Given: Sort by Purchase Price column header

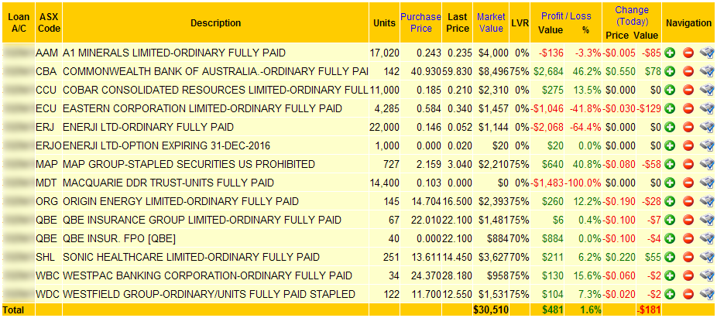Looking at the screenshot, I should [420, 22].
